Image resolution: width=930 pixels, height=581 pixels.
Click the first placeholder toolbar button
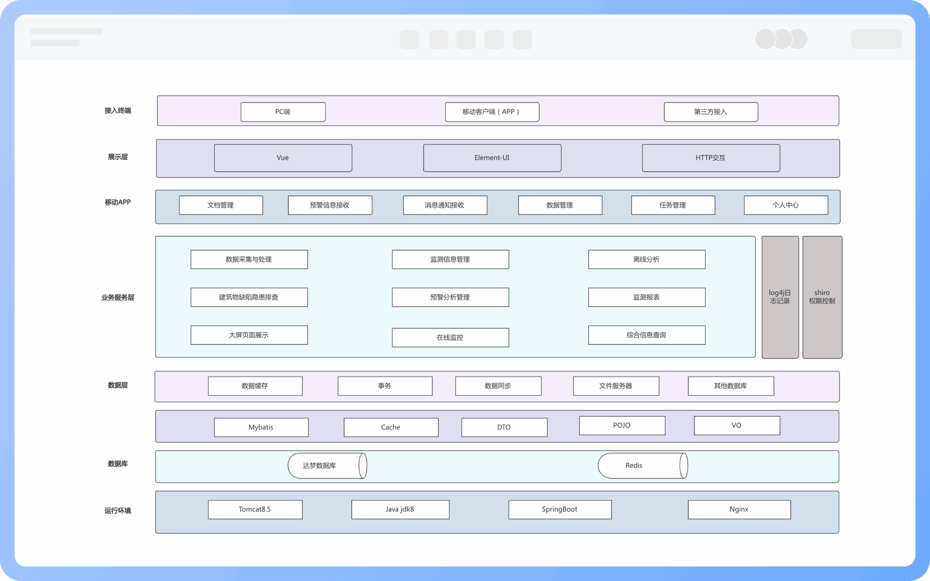(409, 40)
